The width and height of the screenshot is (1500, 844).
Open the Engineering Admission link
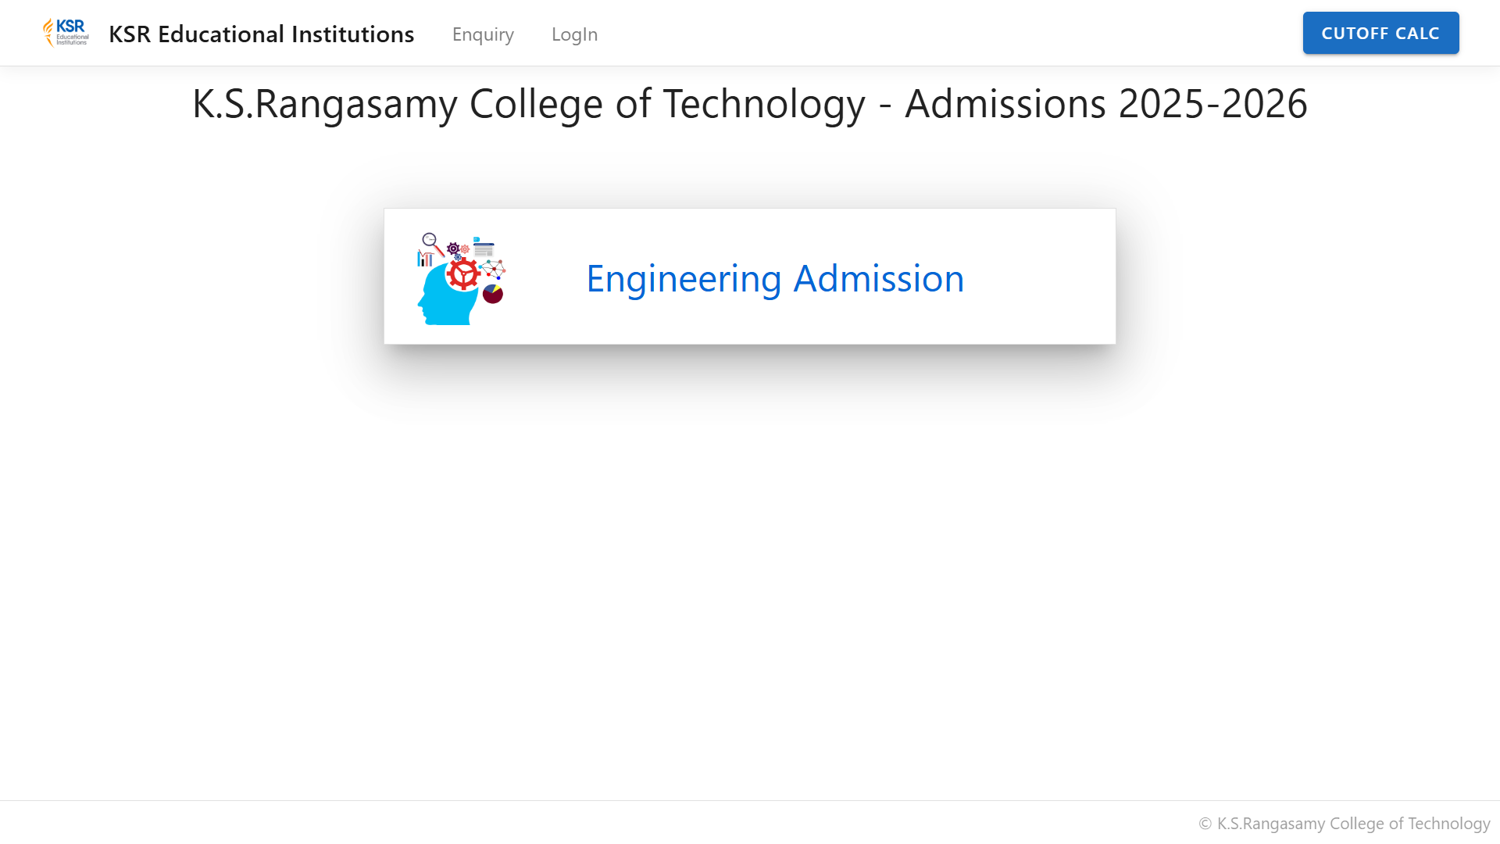coord(775,278)
